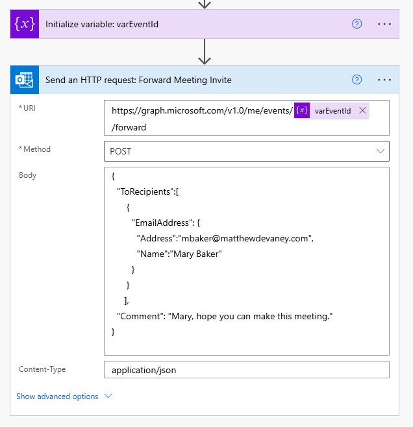Screen dimensions: 413x427
Task: Expand Show advanced options chevron
Action: (108, 396)
